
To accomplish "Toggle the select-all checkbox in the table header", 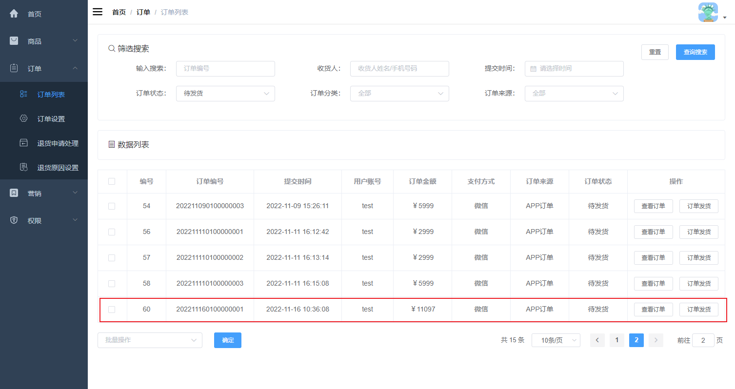I will coord(112,181).
